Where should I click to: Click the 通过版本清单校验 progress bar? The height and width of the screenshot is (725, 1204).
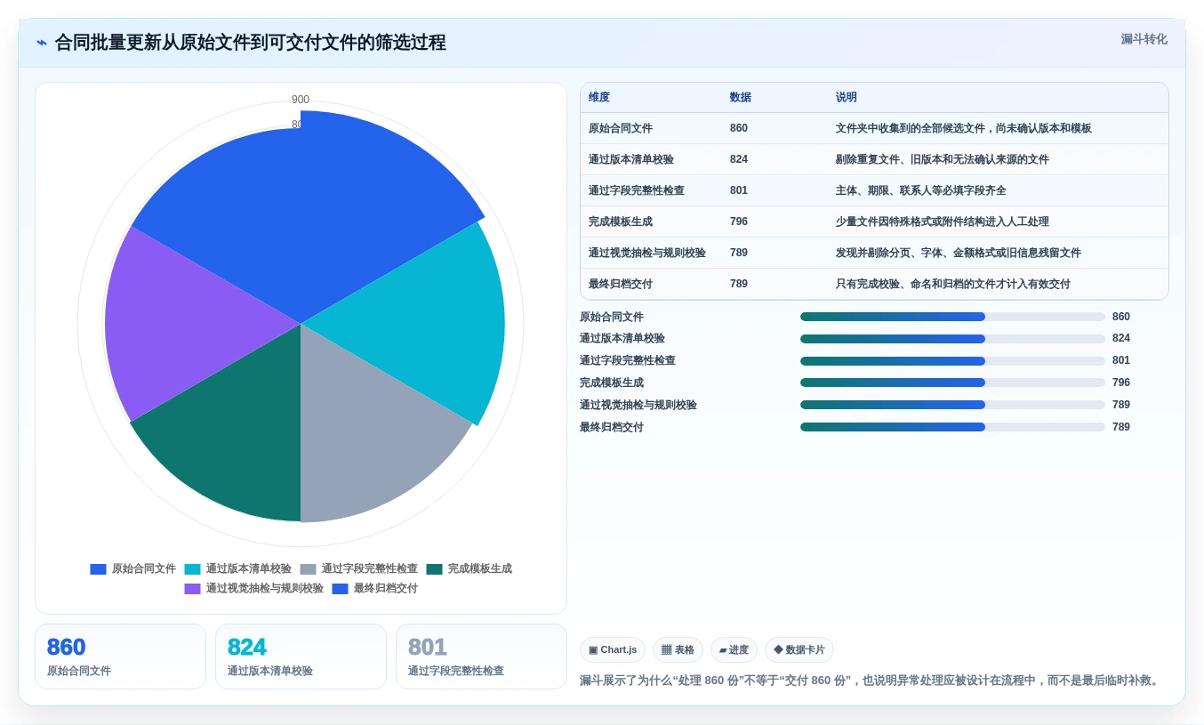coord(952,339)
